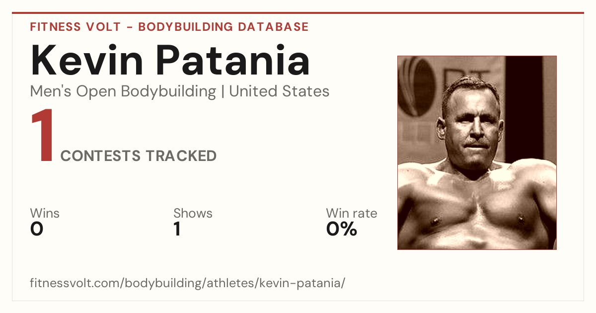
Task: Click the 0% win rate value
Action: [x=342, y=229]
